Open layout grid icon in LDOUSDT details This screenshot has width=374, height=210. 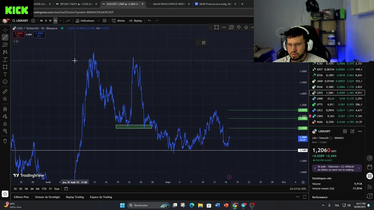[345, 131]
